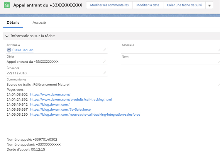Edit the Objet field pencil icon
Image resolution: width=220 pixels, height=154 pixels.
[104, 61]
